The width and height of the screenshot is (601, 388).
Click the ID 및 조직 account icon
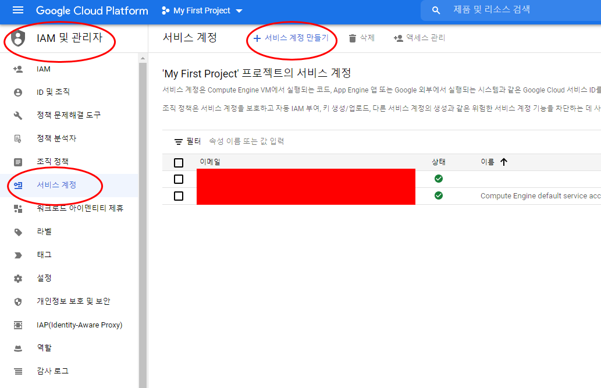tap(18, 92)
